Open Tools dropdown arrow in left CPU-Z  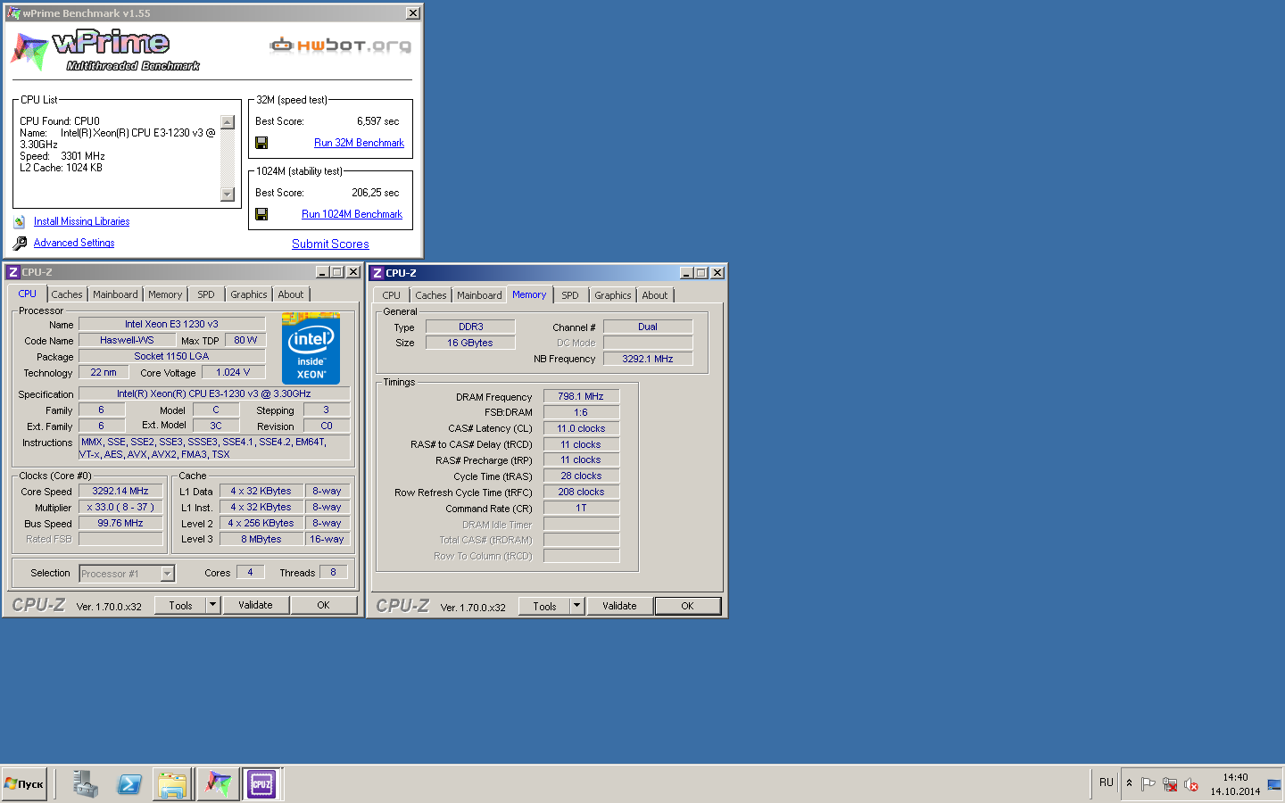point(213,605)
